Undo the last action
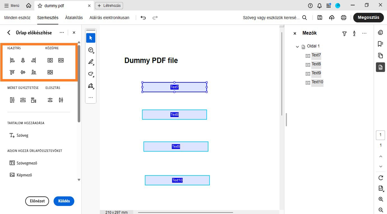 point(143,18)
